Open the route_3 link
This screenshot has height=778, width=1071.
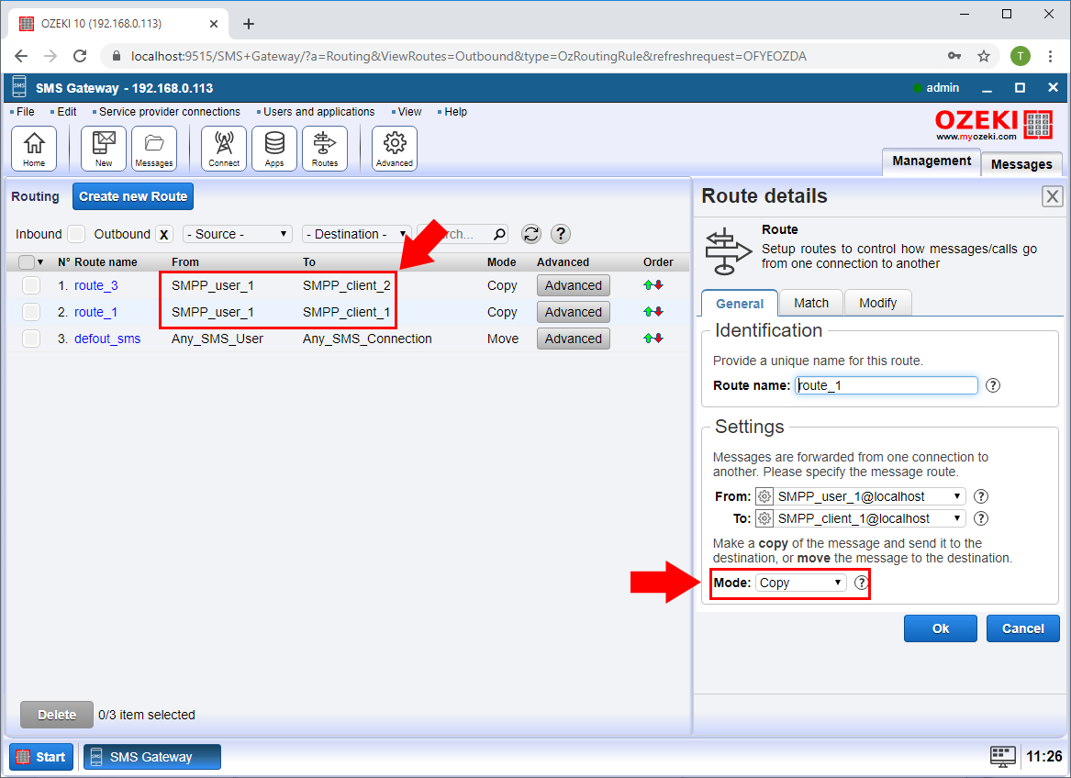tap(96, 285)
